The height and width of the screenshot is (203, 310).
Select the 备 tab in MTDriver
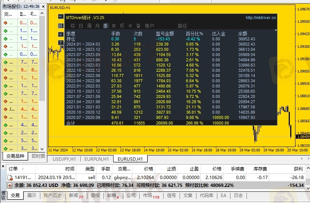tap(138, 26)
